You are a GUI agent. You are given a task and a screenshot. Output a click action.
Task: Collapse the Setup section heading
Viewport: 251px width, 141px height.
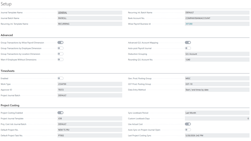pos(6,4)
